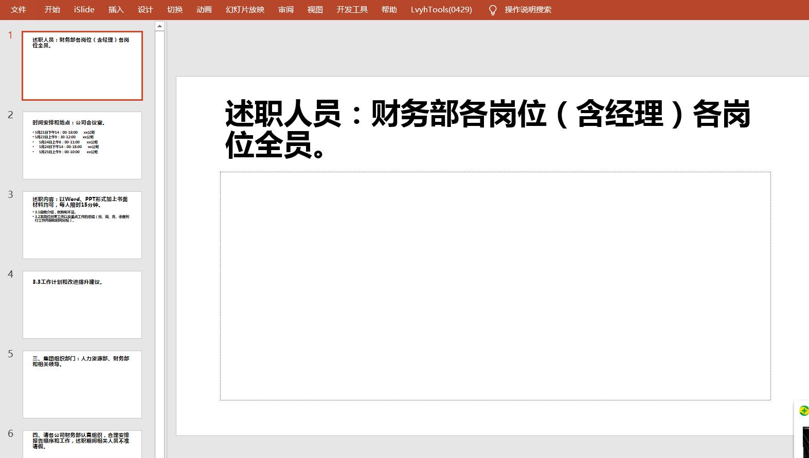Switch to the 开始 ribbon tab
This screenshot has height=458, width=809.
tap(52, 10)
